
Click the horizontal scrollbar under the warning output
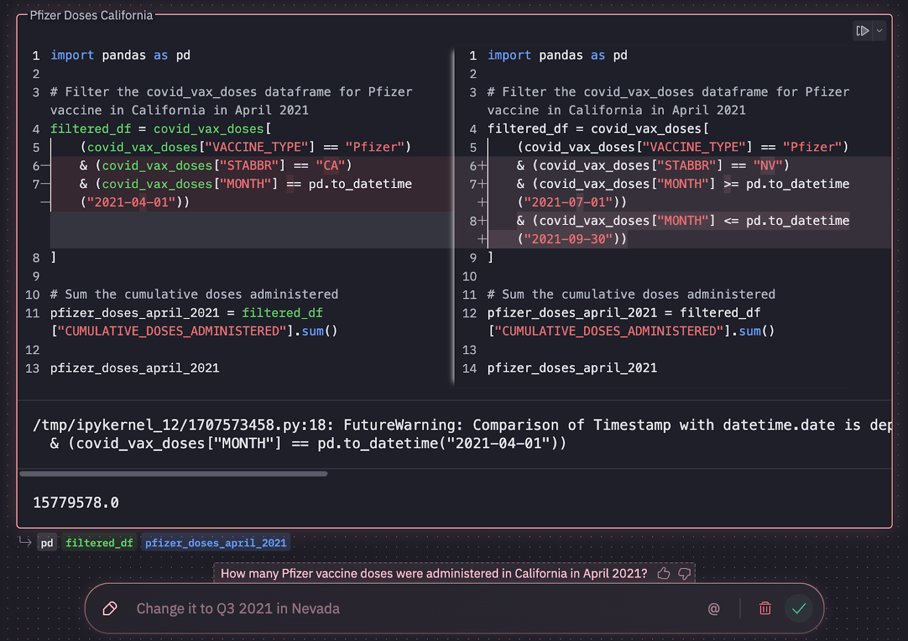[174, 474]
